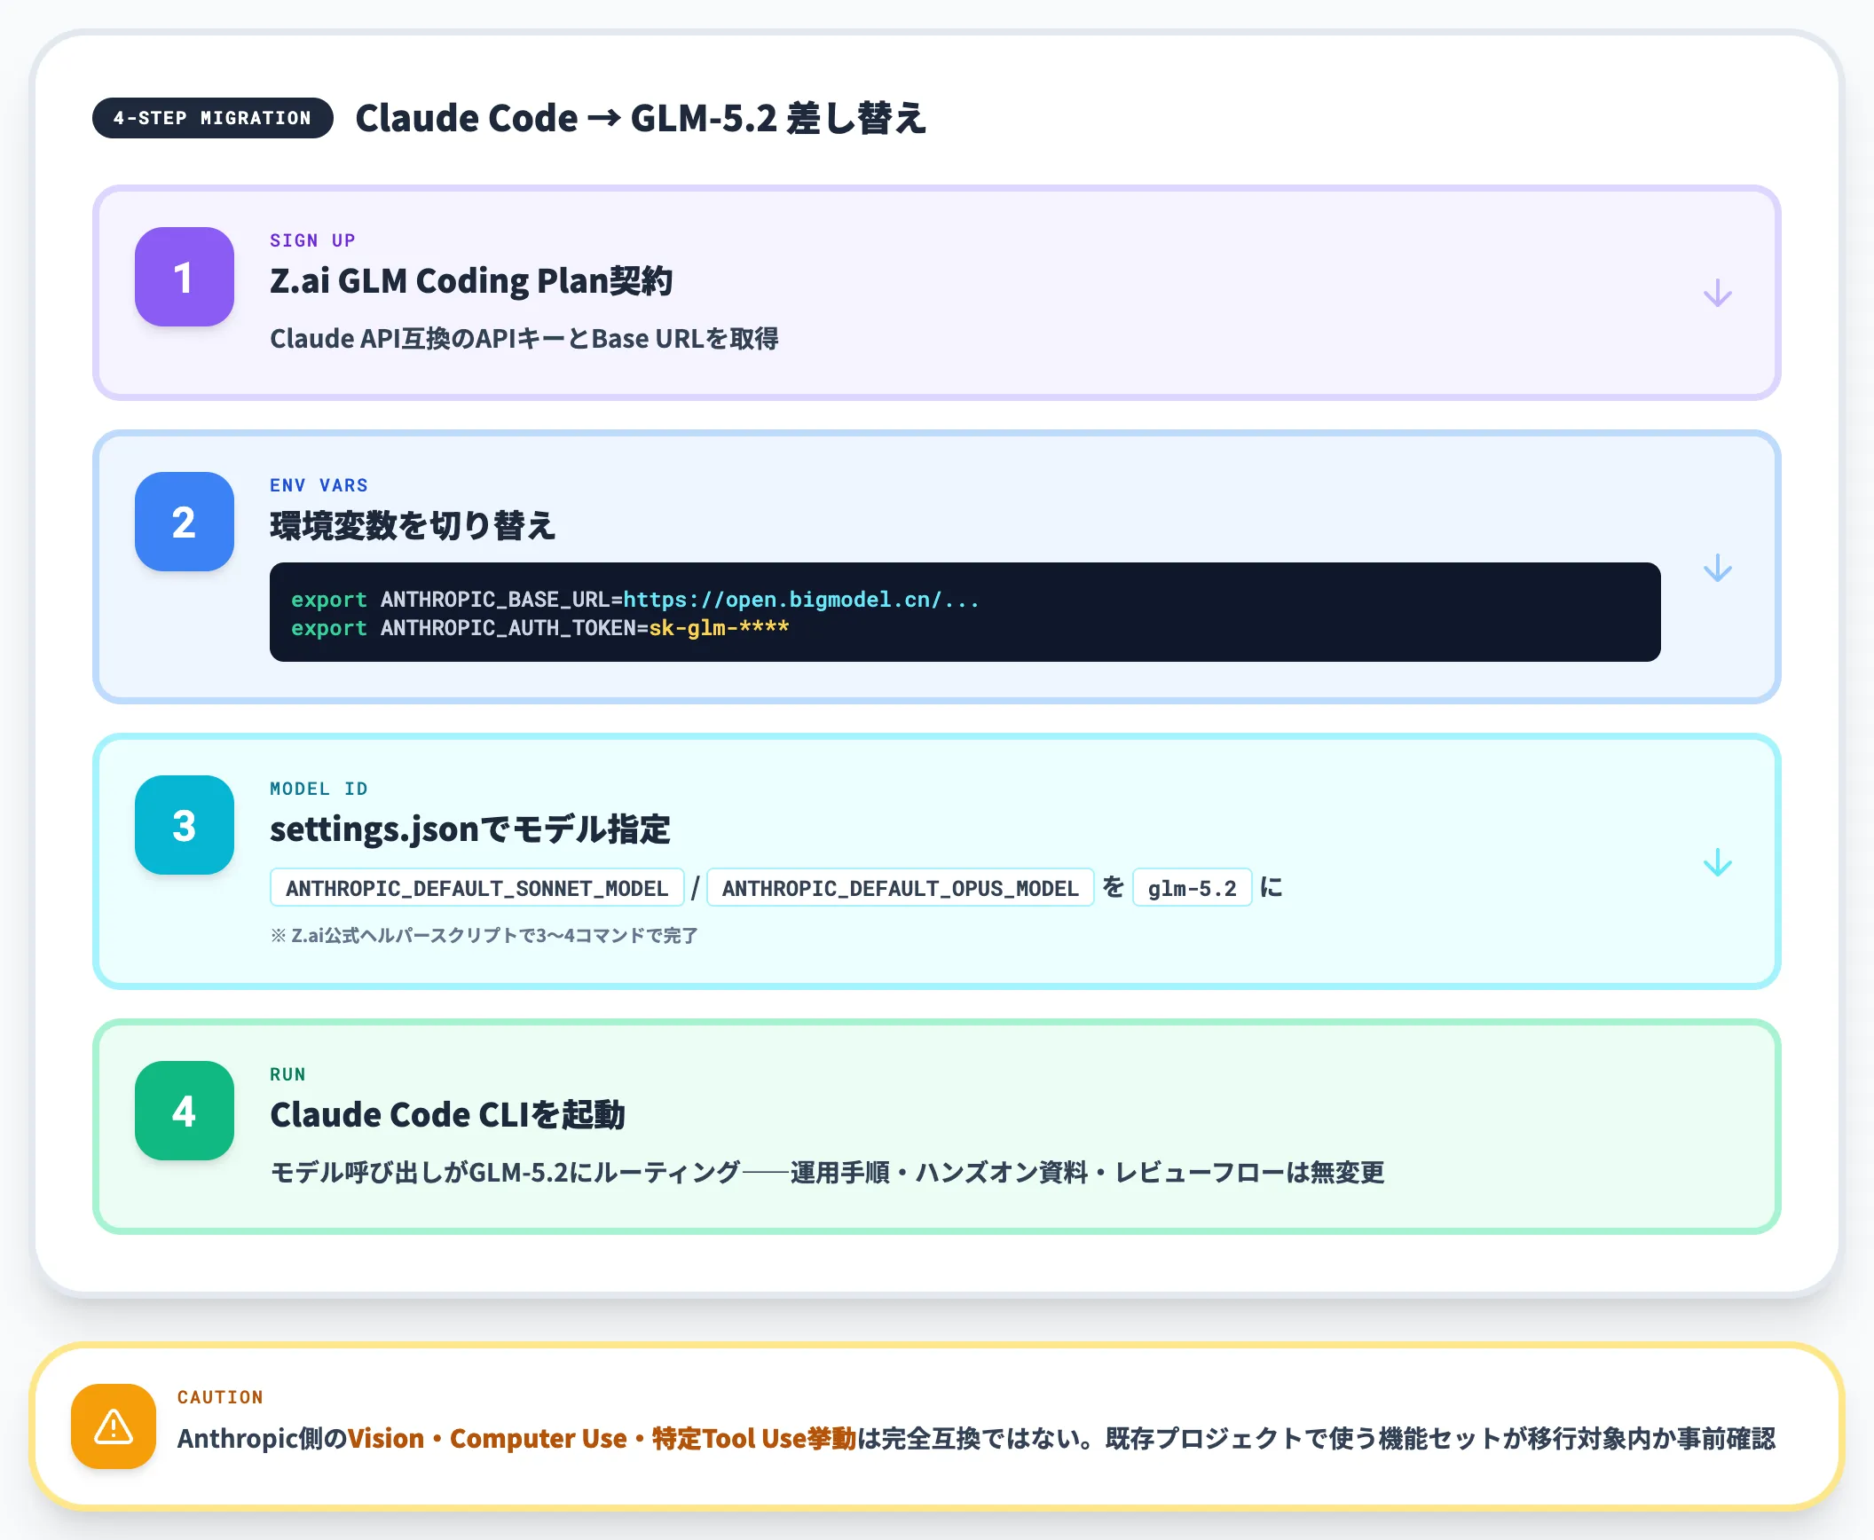Click the ANTHROPIC_BASE_URL export line

[635, 600]
